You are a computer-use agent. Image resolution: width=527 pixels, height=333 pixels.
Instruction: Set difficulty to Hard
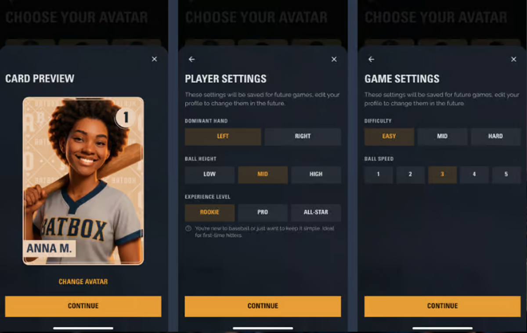tap(495, 136)
